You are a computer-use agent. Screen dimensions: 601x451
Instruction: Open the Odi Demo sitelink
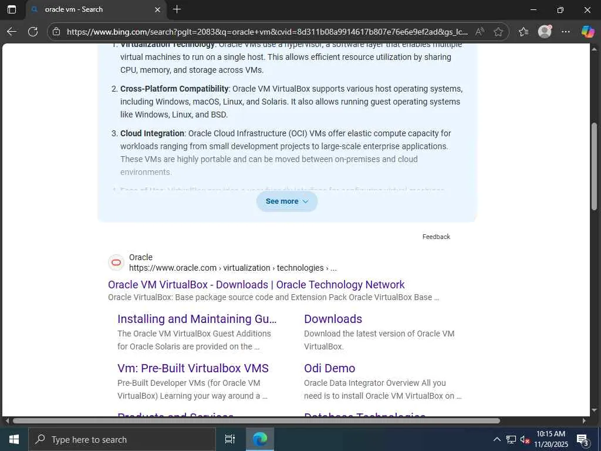click(x=330, y=368)
